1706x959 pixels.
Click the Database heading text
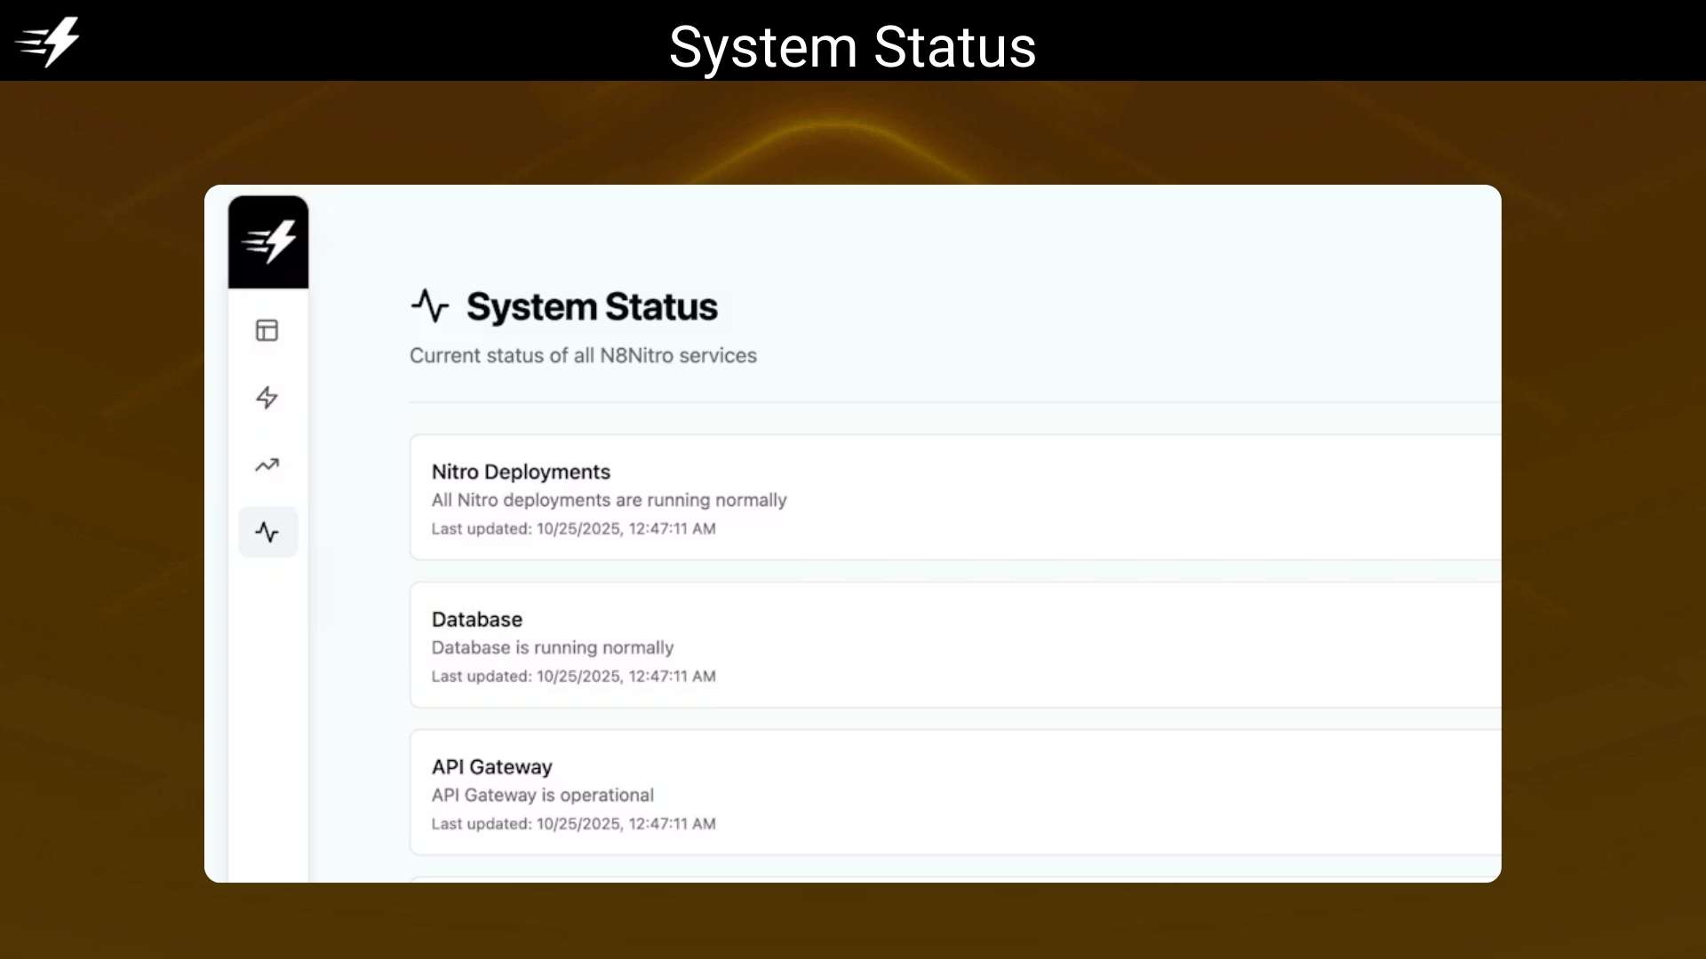click(476, 619)
